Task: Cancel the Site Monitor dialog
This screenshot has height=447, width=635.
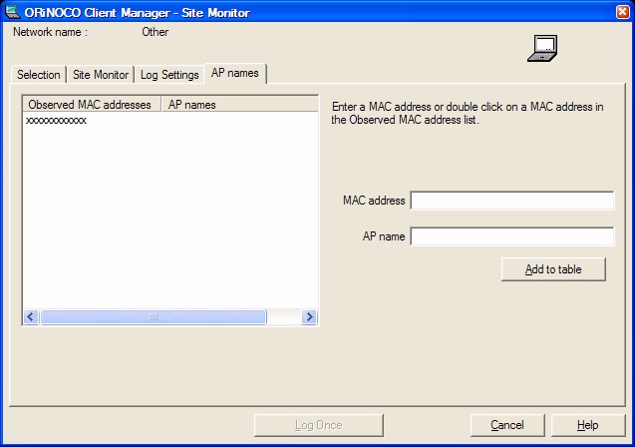Action: coord(507,425)
